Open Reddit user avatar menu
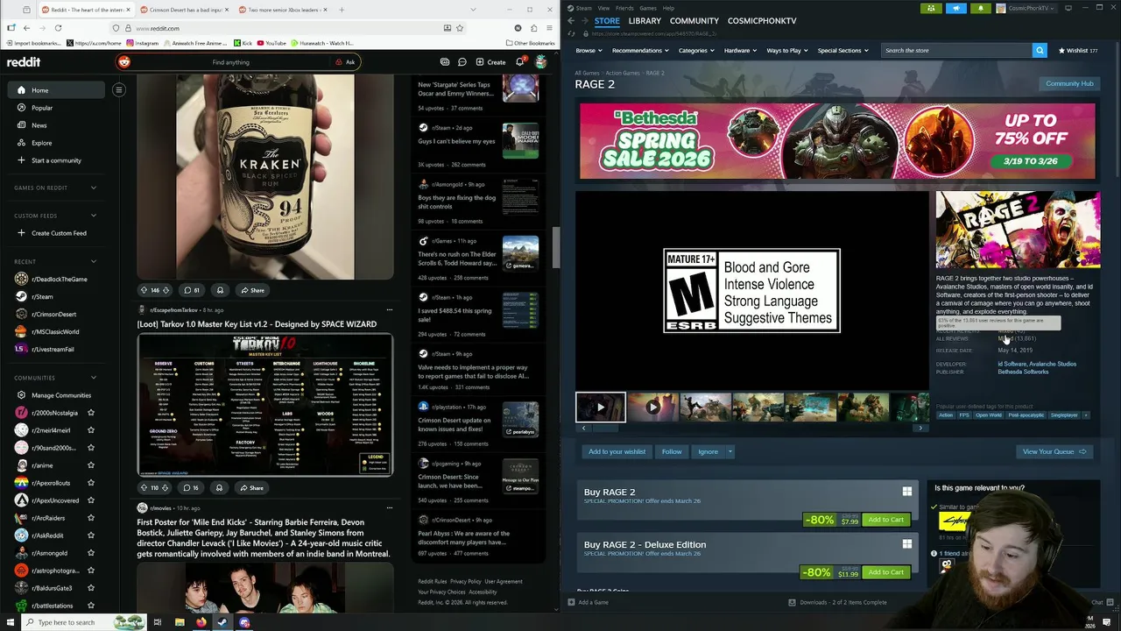 pyautogui.click(x=541, y=62)
